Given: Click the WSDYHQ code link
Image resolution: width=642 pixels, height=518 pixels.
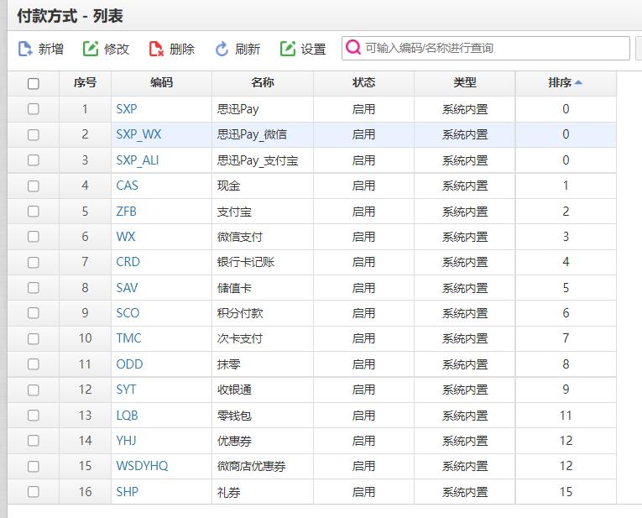Looking at the screenshot, I should [x=142, y=466].
